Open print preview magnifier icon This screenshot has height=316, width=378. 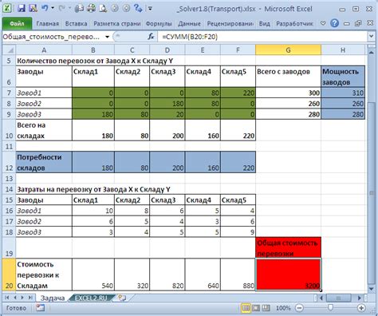(x=103, y=9)
